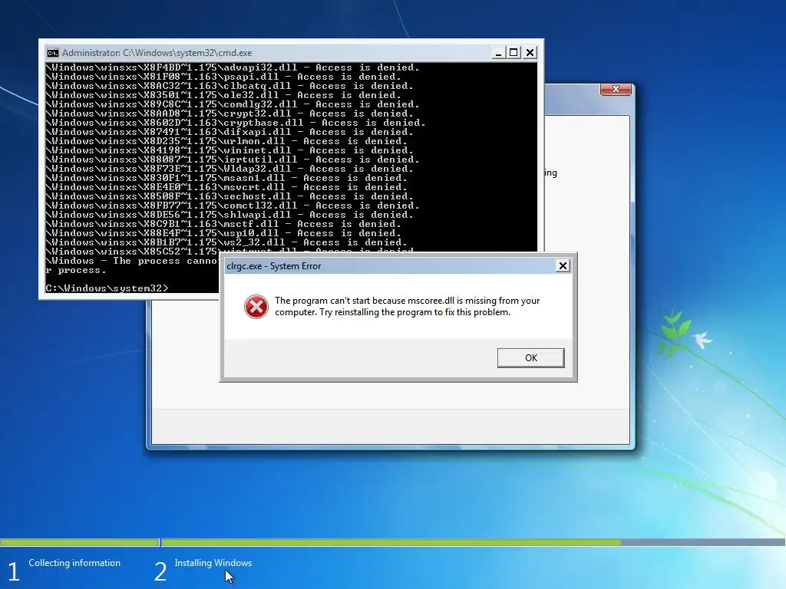Click the Administrator cmd.exe window title text
The image size is (786, 589).
[x=157, y=53]
